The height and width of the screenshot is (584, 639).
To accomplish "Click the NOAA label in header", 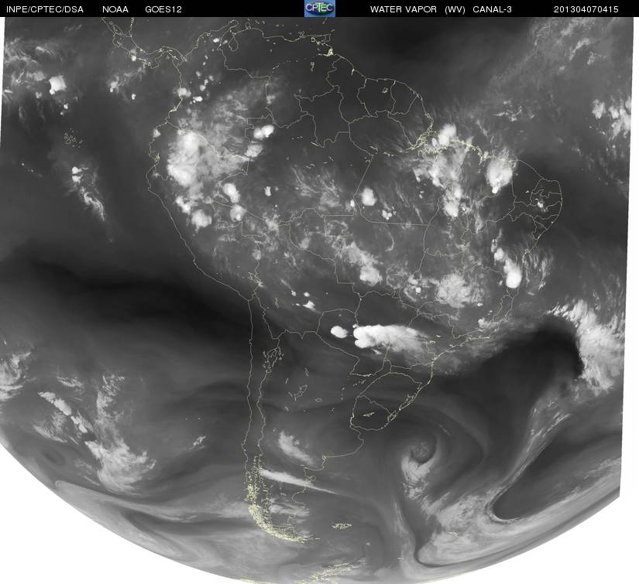I will 115,9.
